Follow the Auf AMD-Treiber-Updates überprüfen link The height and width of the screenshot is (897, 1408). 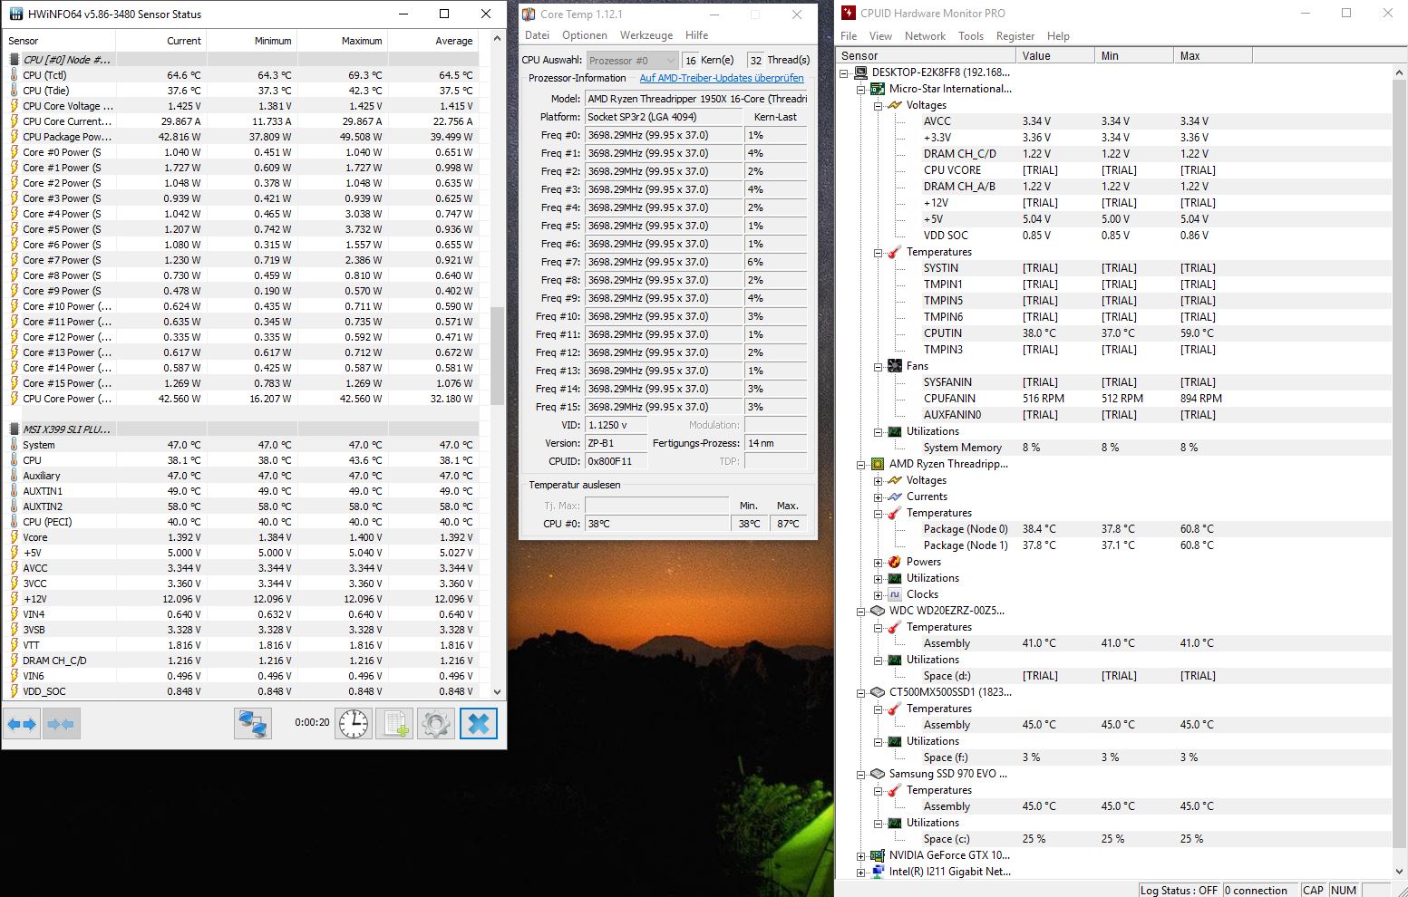(722, 78)
